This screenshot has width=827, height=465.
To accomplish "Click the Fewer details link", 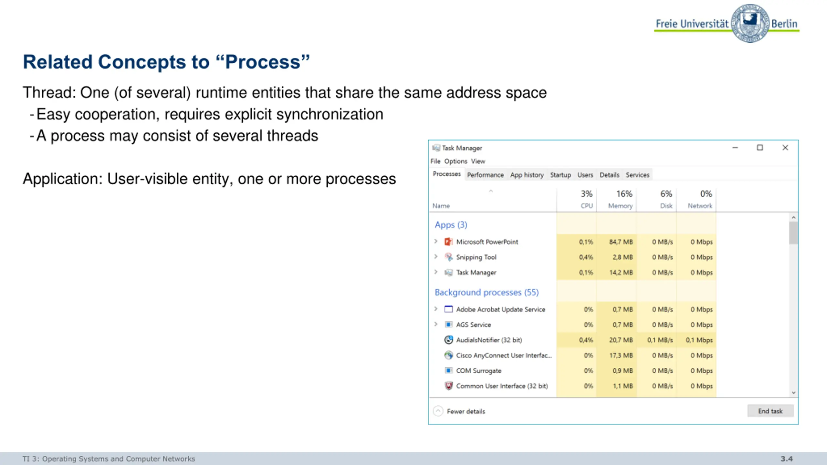I will pyautogui.click(x=466, y=411).
